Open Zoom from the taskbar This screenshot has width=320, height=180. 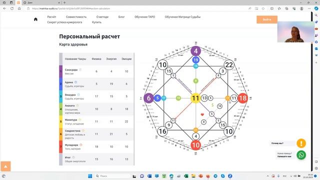point(230,176)
